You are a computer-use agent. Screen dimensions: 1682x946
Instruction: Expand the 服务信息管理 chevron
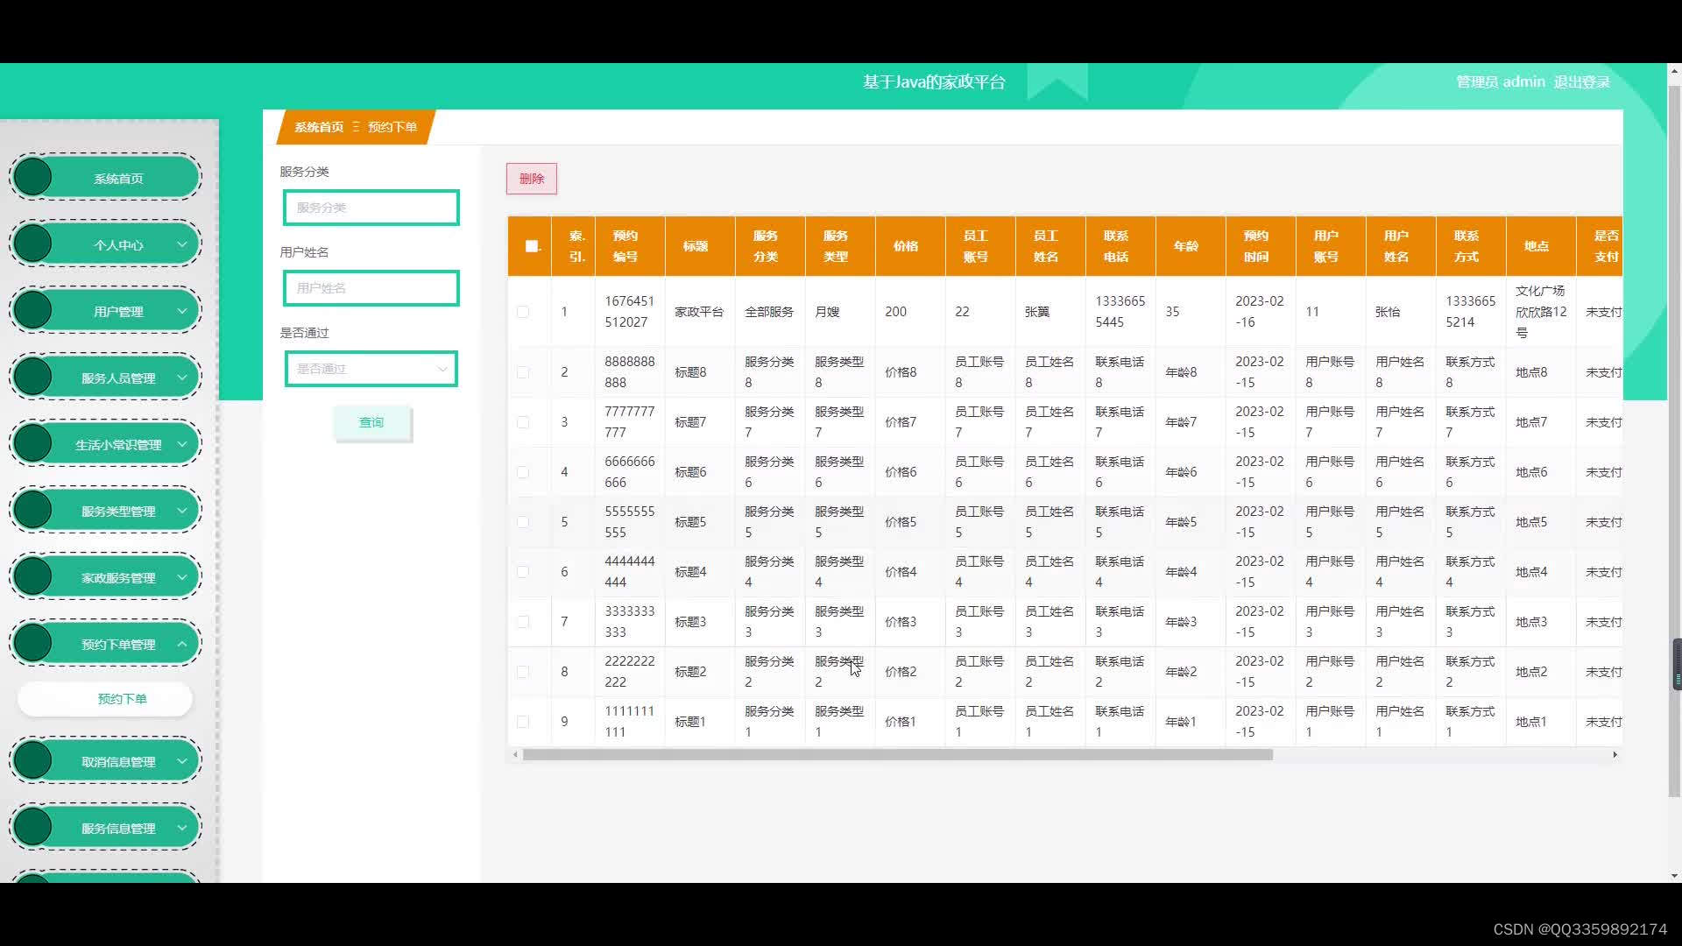[182, 828]
